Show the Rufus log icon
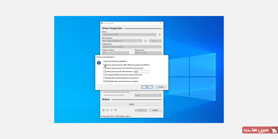Screen dimensions: 278x139 click(x=116, y=110)
